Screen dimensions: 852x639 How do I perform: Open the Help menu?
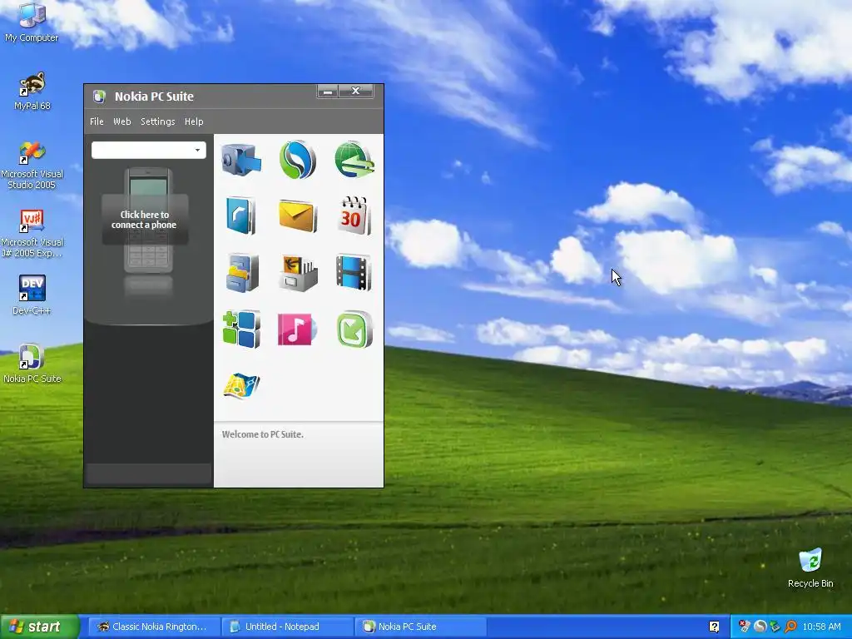194,121
